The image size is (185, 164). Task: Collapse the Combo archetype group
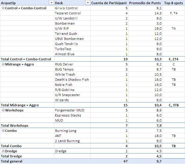coord(3,131)
